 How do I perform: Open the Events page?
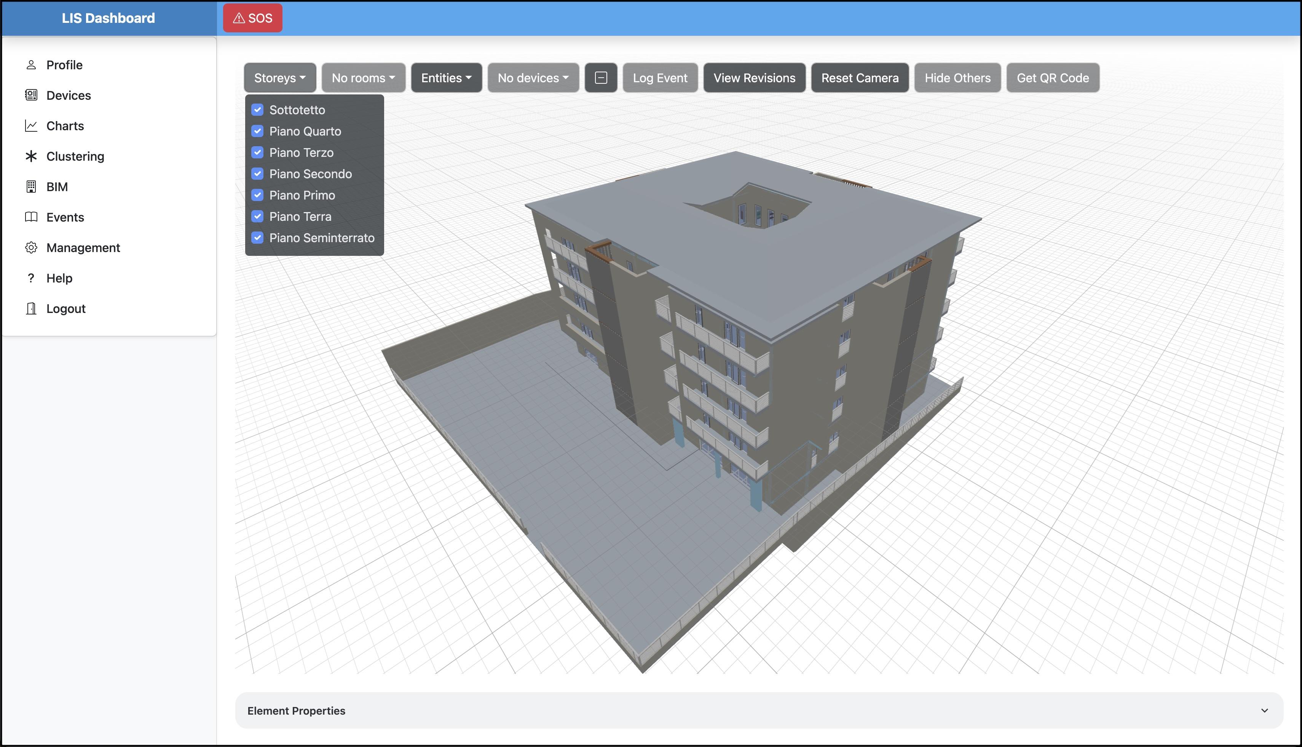(65, 217)
